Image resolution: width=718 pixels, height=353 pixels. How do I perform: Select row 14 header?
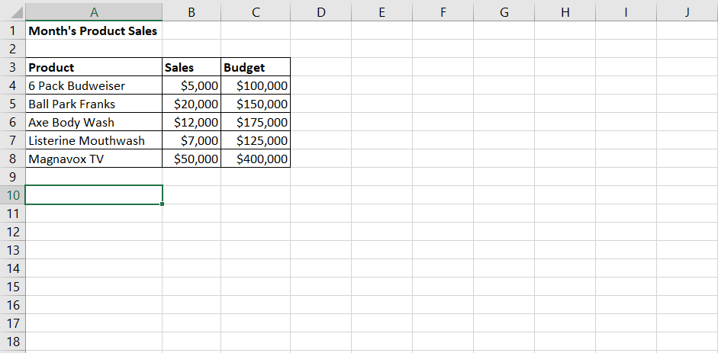pos(13,268)
